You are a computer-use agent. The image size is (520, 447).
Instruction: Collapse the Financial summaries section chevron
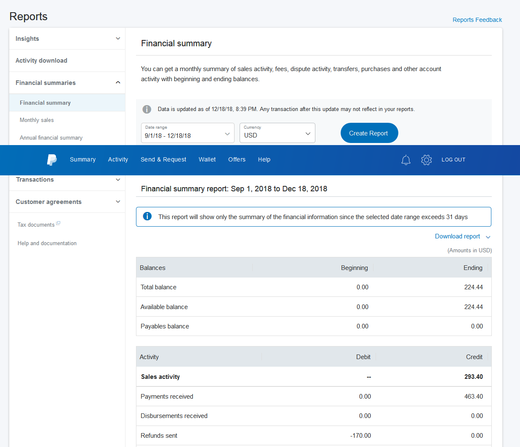point(118,82)
